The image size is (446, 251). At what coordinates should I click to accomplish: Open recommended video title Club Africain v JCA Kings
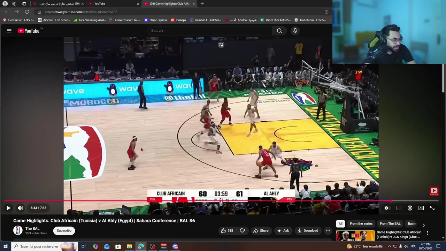click(399, 235)
